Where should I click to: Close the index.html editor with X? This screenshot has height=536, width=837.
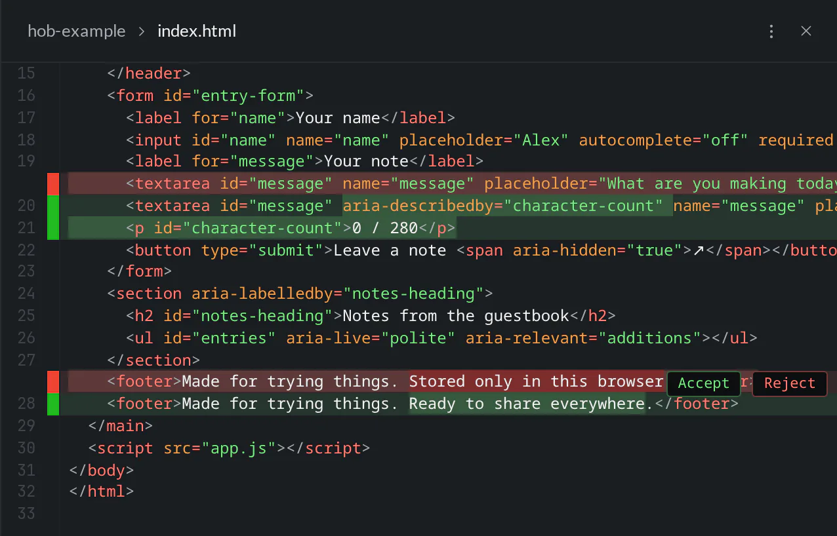click(806, 31)
